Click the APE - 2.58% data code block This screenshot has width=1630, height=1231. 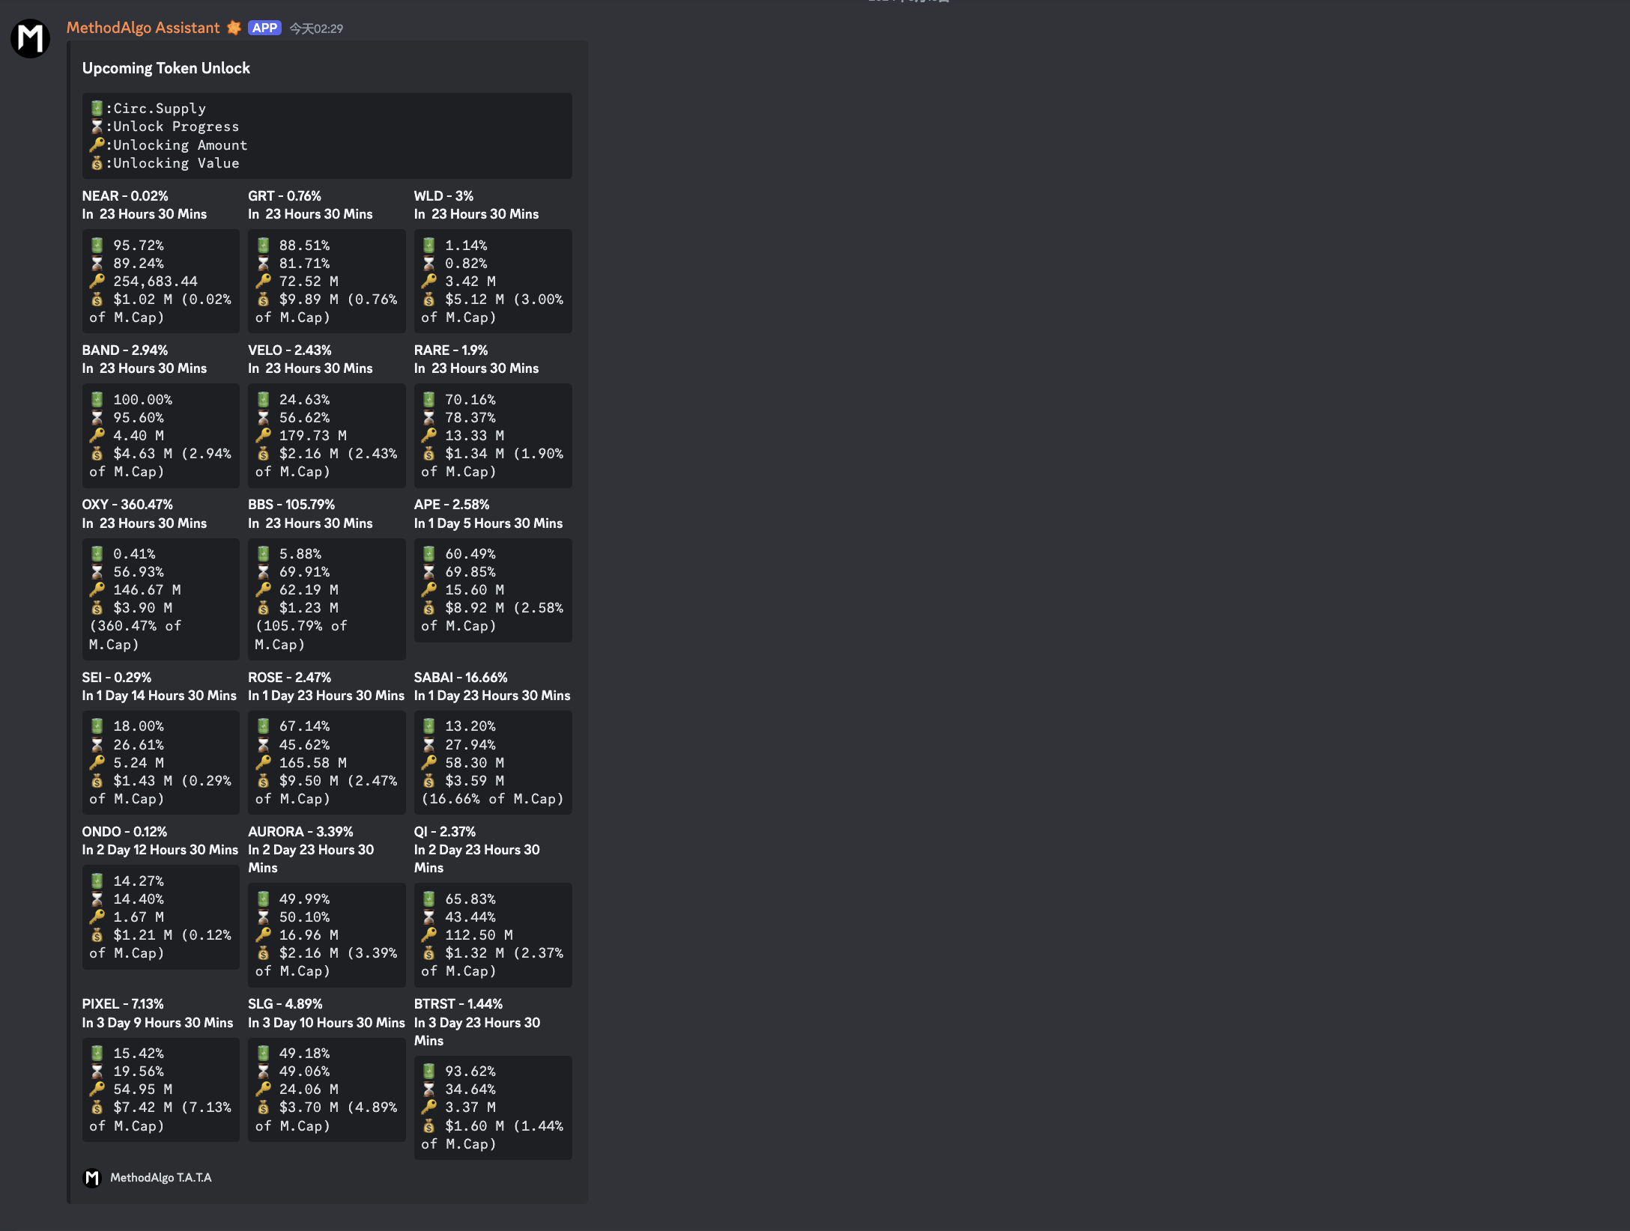[492, 589]
